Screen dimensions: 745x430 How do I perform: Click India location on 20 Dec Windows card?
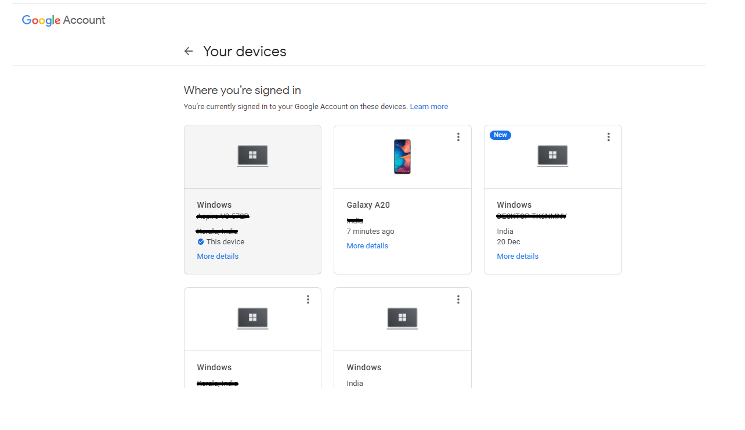pyautogui.click(x=505, y=232)
